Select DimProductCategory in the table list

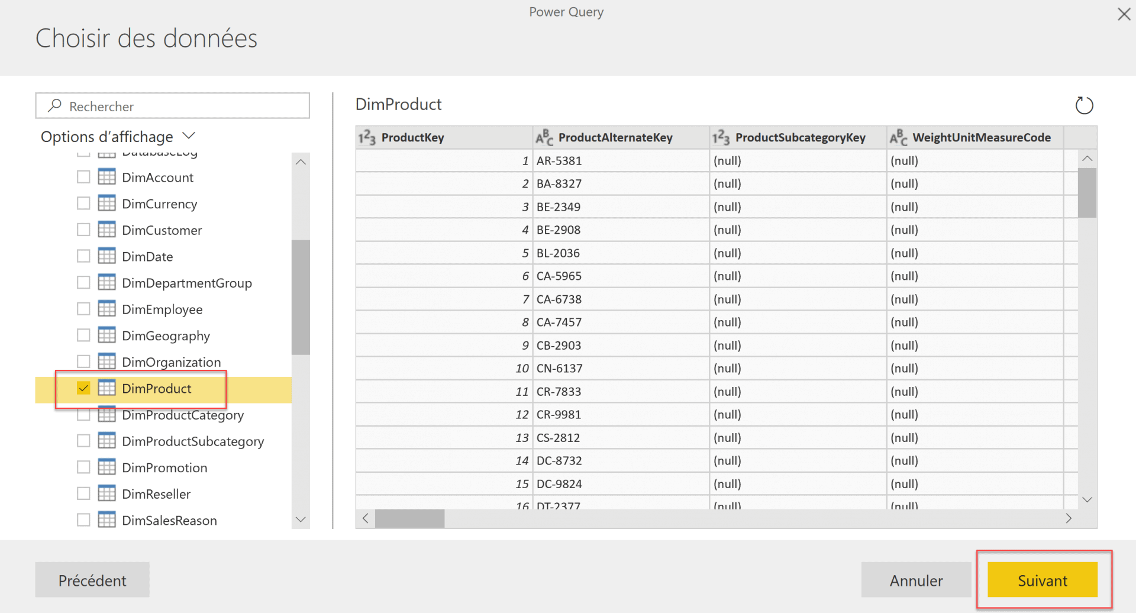(x=182, y=415)
